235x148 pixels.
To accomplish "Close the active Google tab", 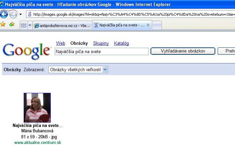I will tap(148, 25).
